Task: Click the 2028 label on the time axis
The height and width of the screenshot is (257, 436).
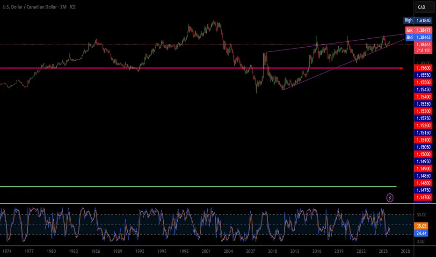Action: [x=405, y=251]
